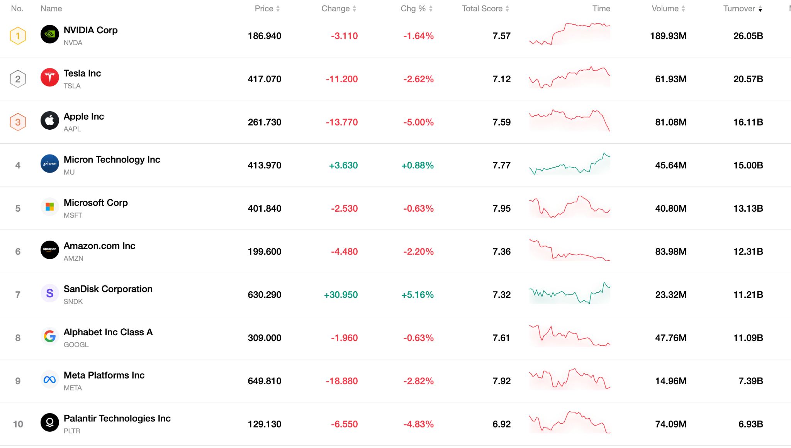This screenshot has width=791, height=448.
Task: Click the Microsoft logo icon
Action: pyautogui.click(x=50, y=207)
